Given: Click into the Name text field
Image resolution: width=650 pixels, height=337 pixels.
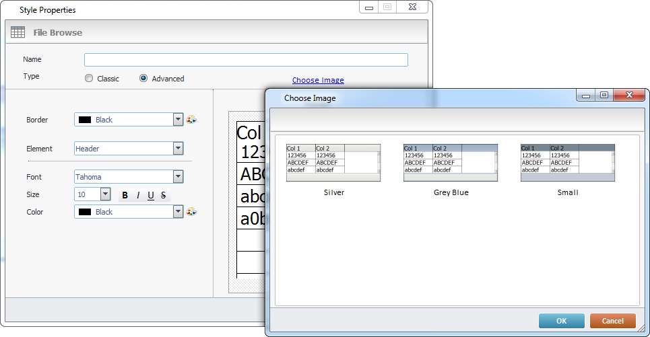Looking at the screenshot, I should [x=246, y=60].
